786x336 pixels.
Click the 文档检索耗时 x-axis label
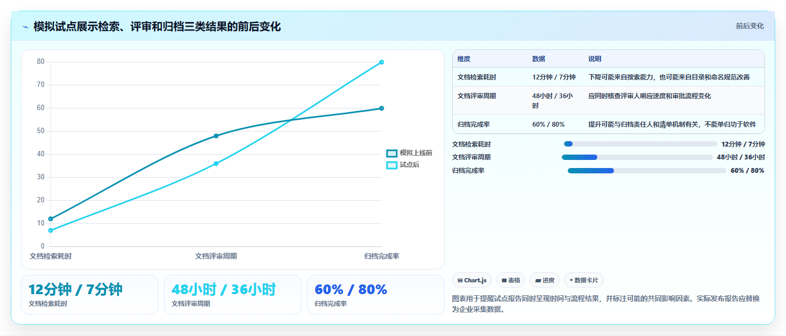tap(51, 257)
